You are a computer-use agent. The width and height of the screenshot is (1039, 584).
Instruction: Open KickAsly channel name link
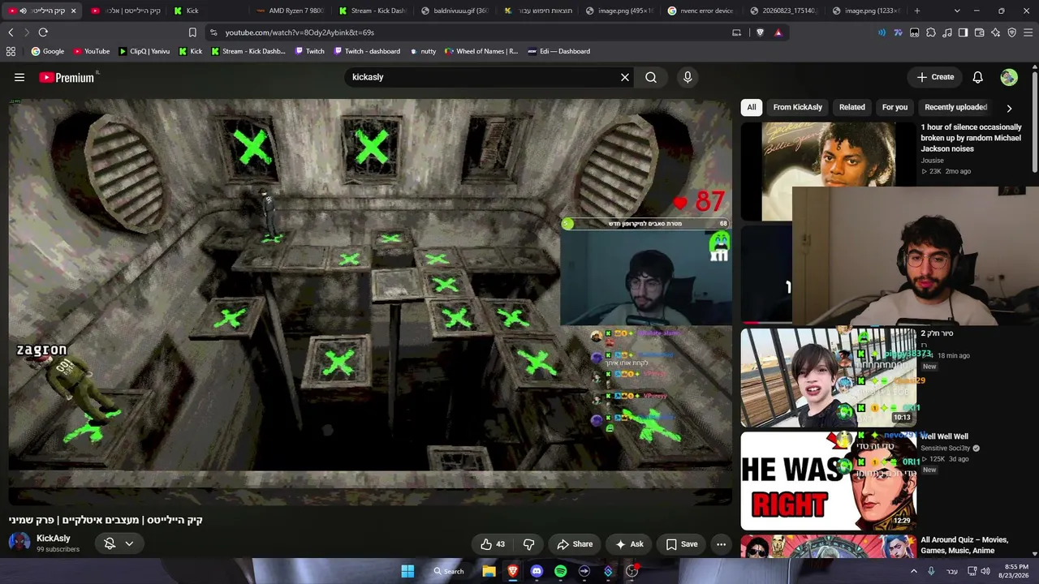[x=54, y=539]
